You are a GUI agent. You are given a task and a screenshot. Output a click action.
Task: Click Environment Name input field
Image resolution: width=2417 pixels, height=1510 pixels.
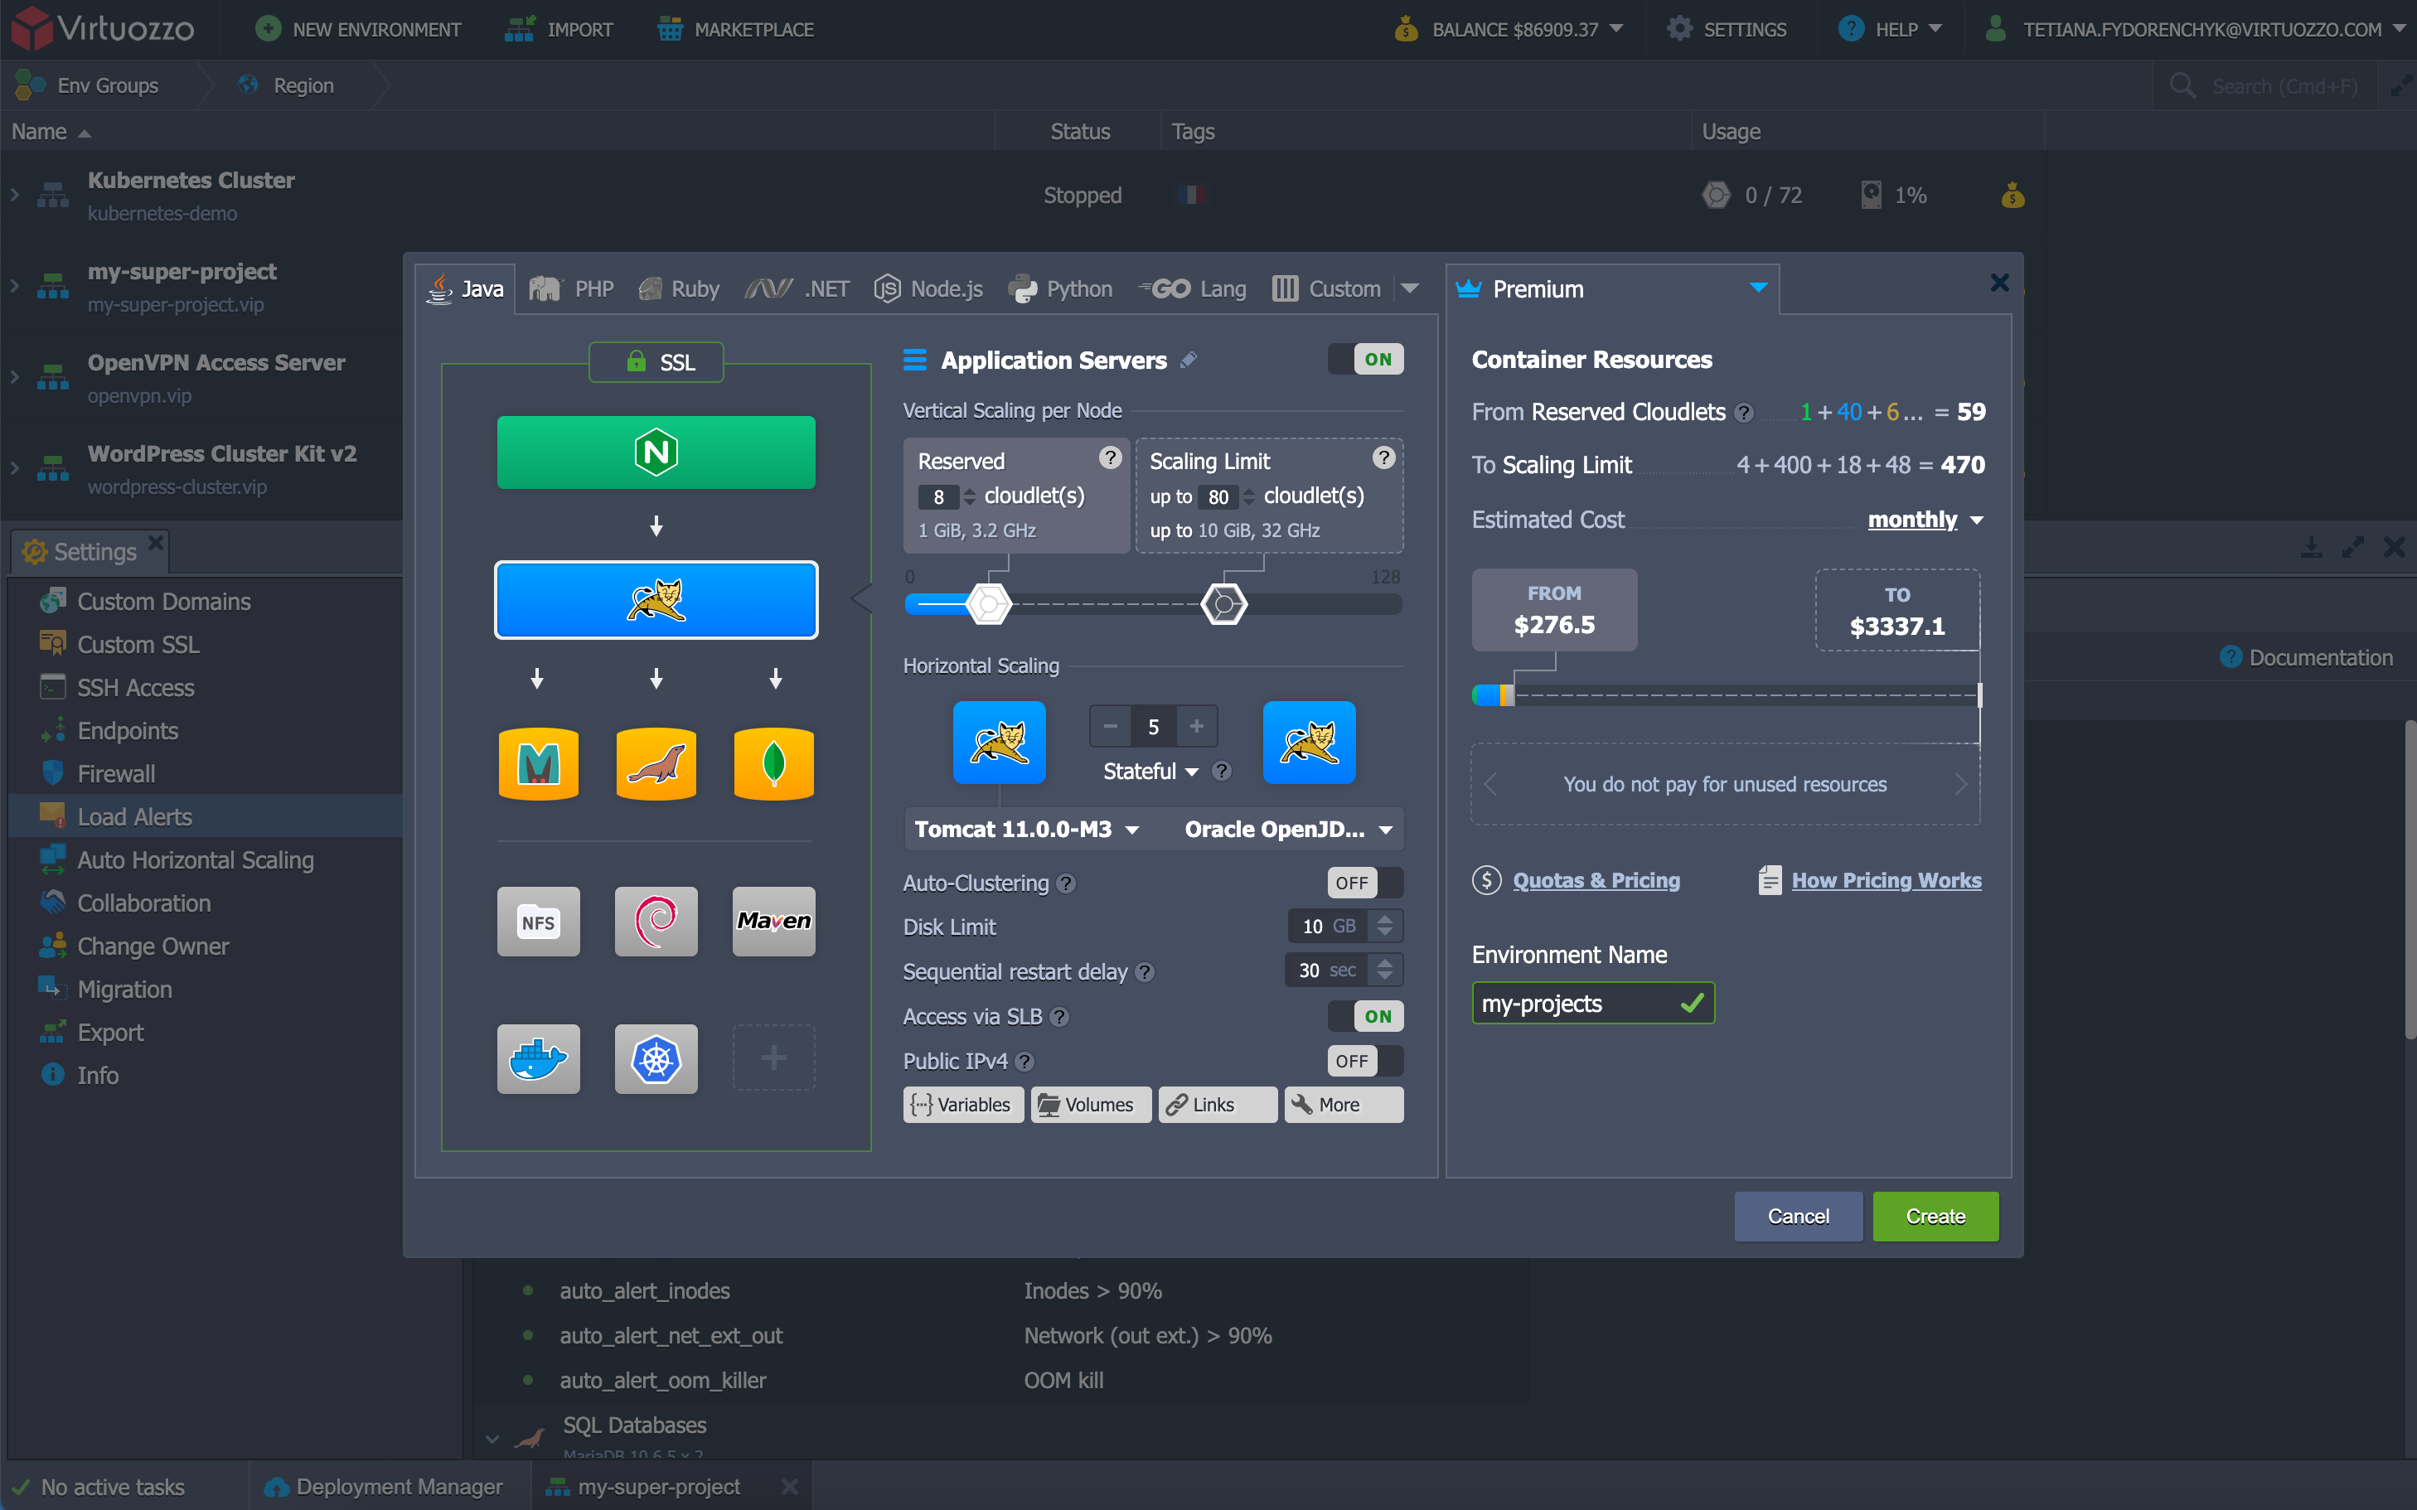pos(1593,1004)
